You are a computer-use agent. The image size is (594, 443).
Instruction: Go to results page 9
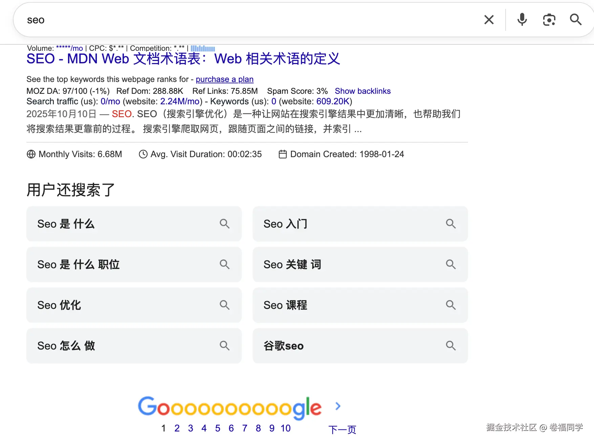[272, 428]
